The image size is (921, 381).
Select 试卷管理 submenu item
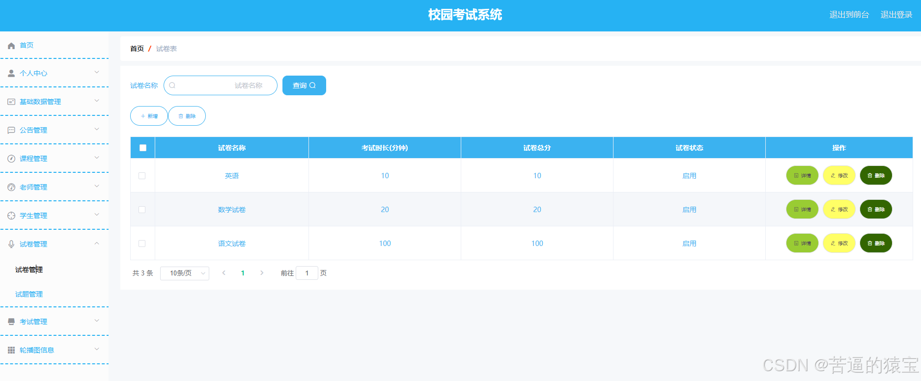pos(29,270)
